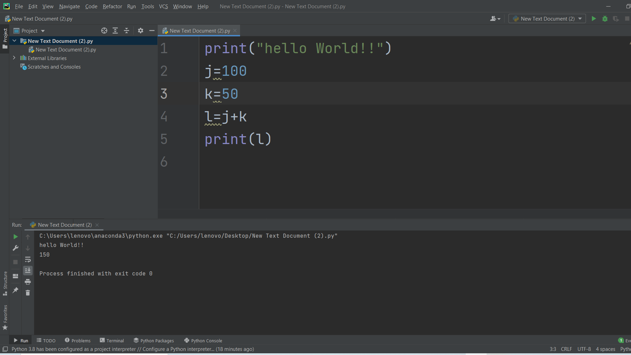The height and width of the screenshot is (355, 631).
Task: Open the Problems tool window
Action: 78,341
